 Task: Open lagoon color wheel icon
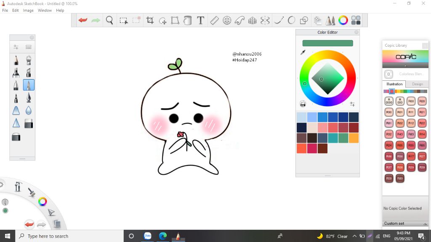click(43, 202)
